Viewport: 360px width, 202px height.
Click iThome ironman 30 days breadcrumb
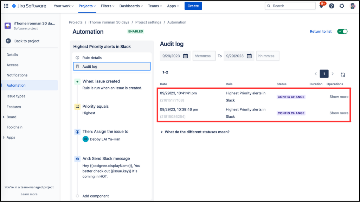pos(109,22)
